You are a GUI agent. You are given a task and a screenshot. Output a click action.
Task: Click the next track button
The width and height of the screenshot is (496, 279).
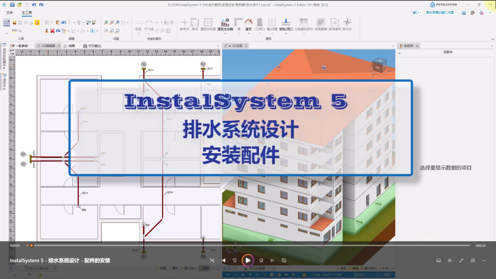point(272,260)
